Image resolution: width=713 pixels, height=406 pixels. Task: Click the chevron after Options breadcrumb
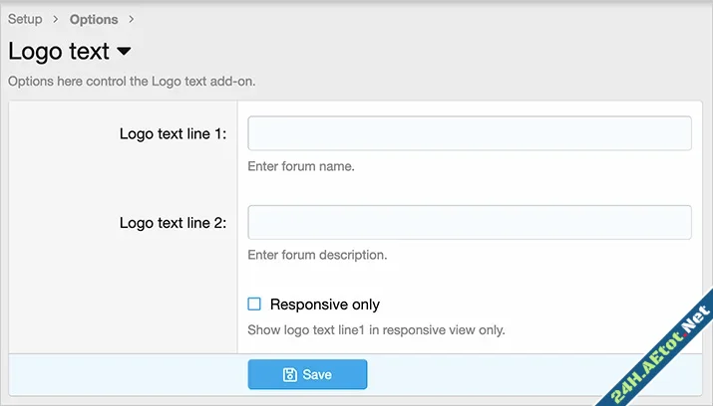pyautogui.click(x=132, y=19)
